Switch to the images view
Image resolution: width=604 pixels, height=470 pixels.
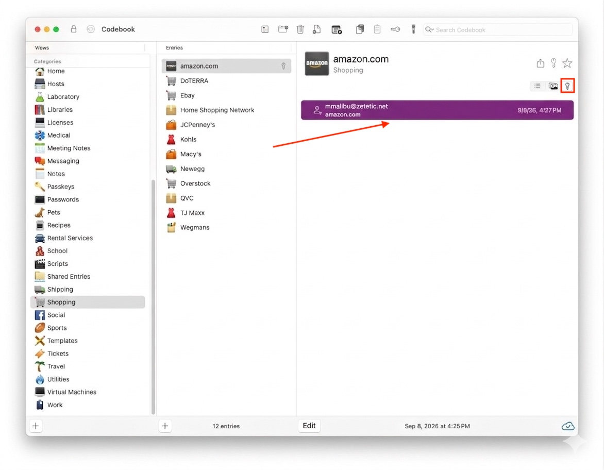553,86
